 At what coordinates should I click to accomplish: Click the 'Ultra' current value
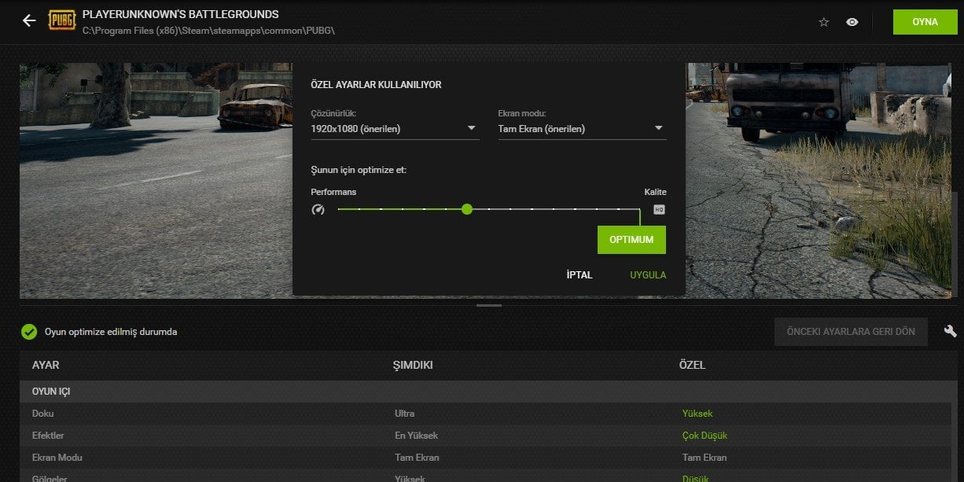[404, 414]
